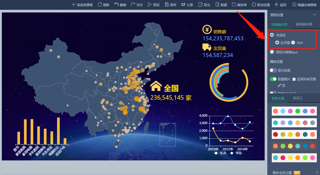Click the 家用电器 bar chart axis label
The image size is (320, 175).
27,151
